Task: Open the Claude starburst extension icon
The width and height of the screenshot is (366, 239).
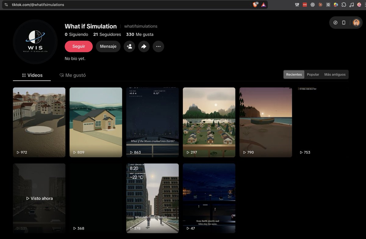Action: [320, 5]
